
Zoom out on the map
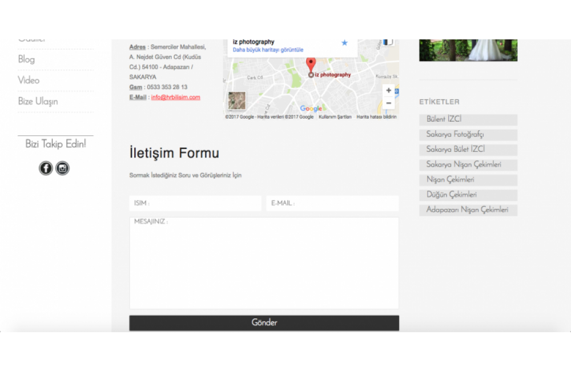point(389,103)
